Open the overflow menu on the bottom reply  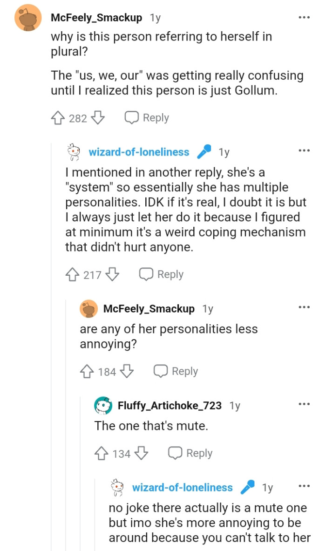tap(305, 486)
